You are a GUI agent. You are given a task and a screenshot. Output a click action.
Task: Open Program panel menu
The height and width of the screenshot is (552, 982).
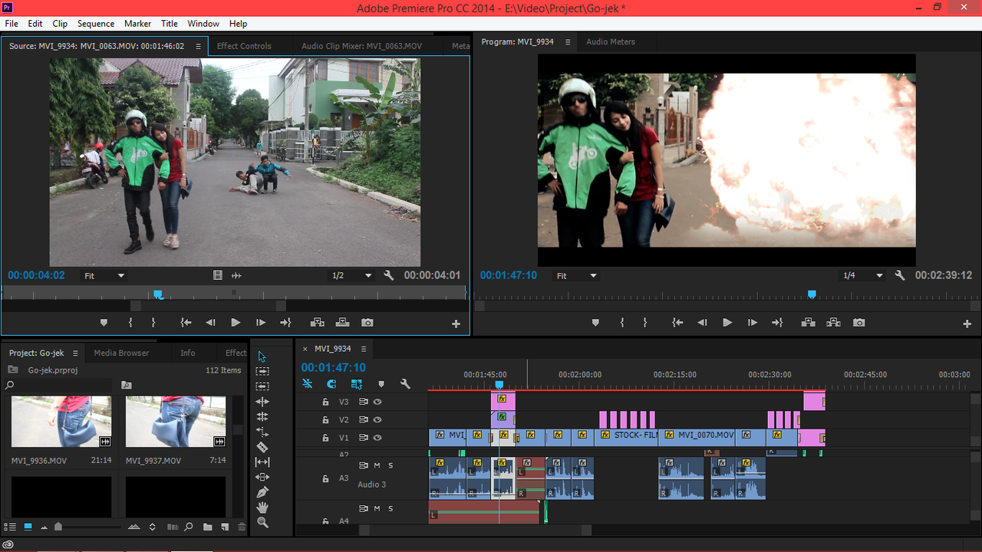coord(568,41)
